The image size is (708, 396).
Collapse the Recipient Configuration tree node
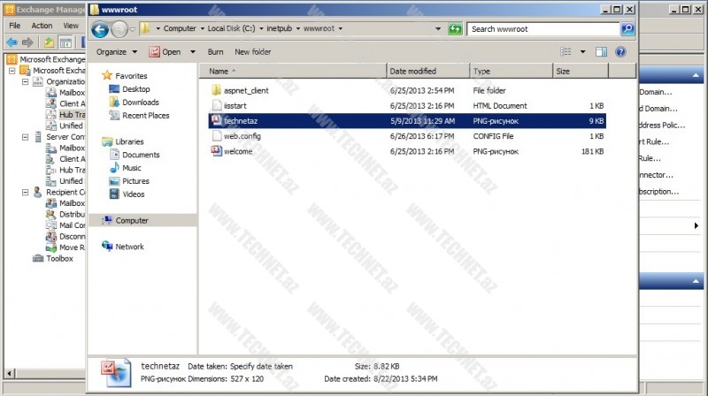26,192
